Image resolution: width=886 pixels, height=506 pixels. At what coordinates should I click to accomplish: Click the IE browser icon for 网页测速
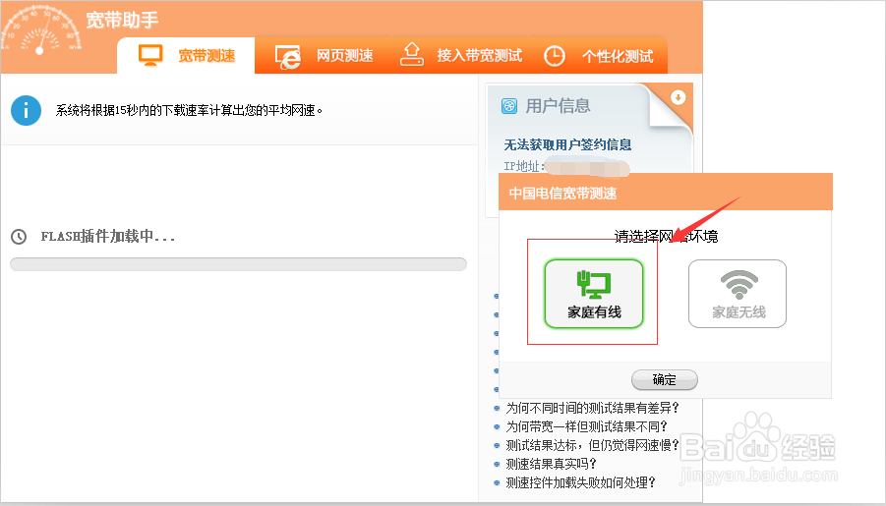coord(287,56)
